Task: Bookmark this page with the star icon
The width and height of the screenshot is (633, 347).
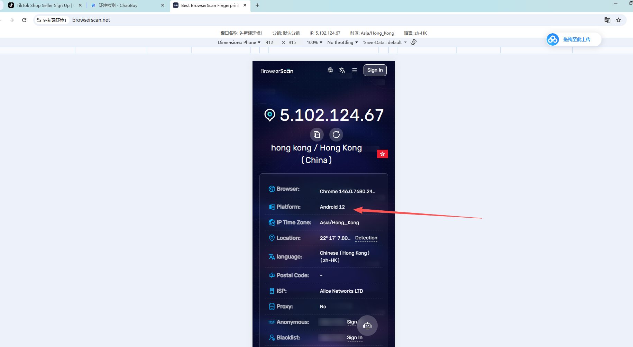Action: 618,20
